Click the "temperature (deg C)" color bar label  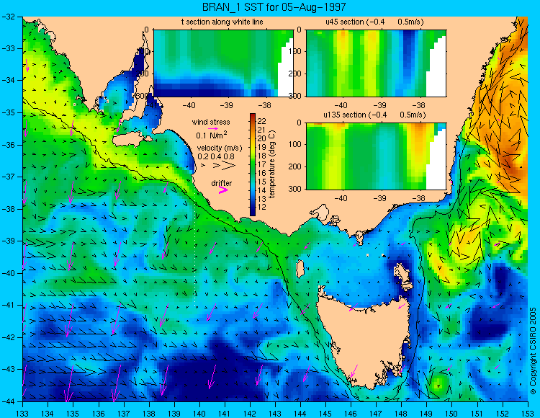click(x=272, y=164)
